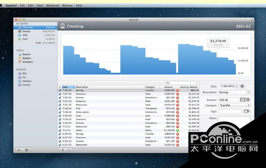Click the magnifier icon in search field
This screenshot has width=266, height=168.
coord(168,83)
